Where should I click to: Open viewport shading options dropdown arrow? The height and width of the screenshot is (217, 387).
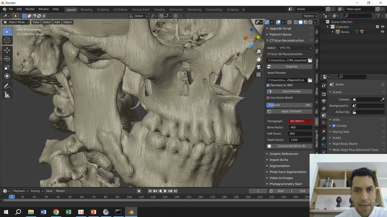pos(315,22)
